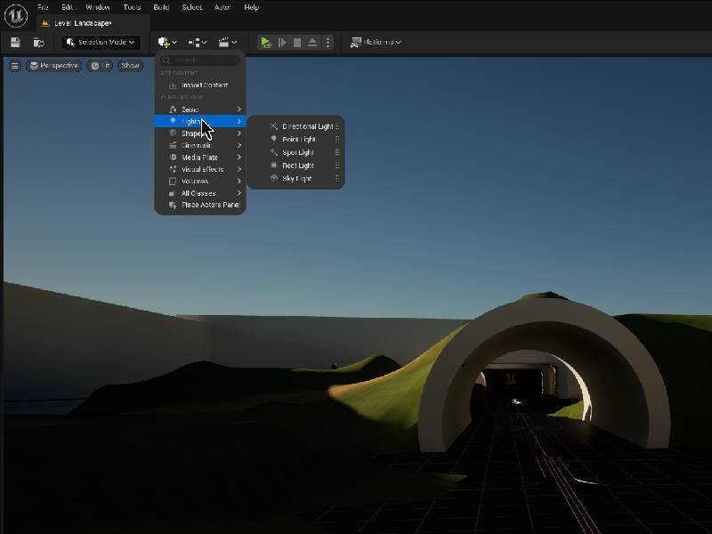Viewport: 712px width, 534px height.
Task: Add a Directional Light actor
Action: pos(296,126)
